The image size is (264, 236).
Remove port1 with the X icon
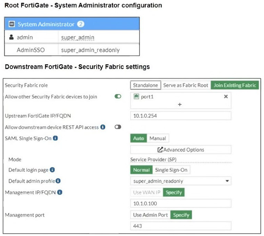click(226, 97)
